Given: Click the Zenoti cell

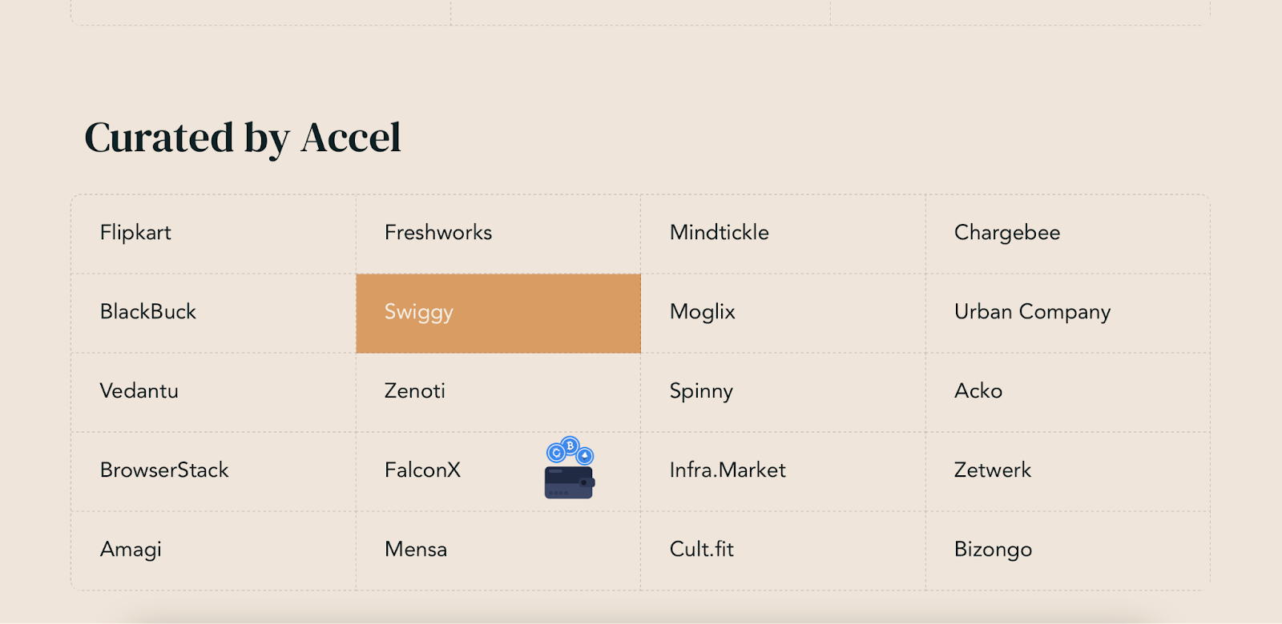Looking at the screenshot, I should [x=498, y=392].
